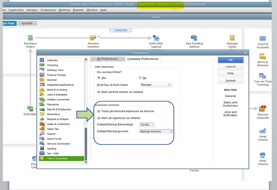Click Cancel in Preferences dialog
The width and height of the screenshot is (277, 190).
coord(231,67)
